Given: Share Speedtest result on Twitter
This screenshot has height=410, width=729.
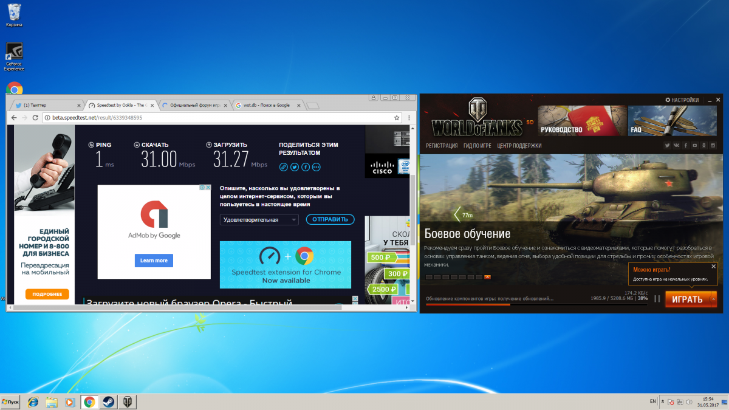Looking at the screenshot, I should click(x=295, y=167).
